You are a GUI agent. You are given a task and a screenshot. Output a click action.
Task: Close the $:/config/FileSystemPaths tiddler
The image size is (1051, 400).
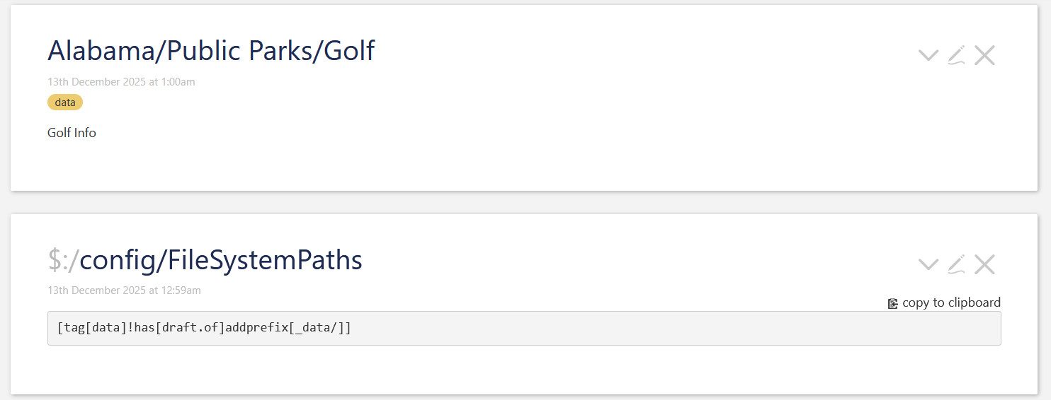tap(984, 264)
